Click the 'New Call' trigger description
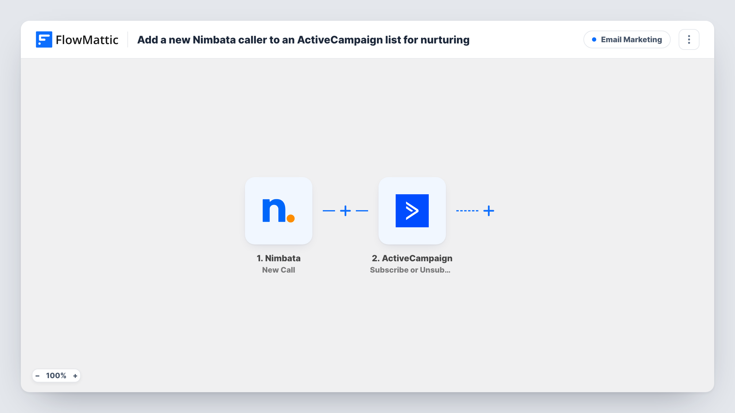The height and width of the screenshot is (413, 735). [279, 270]
